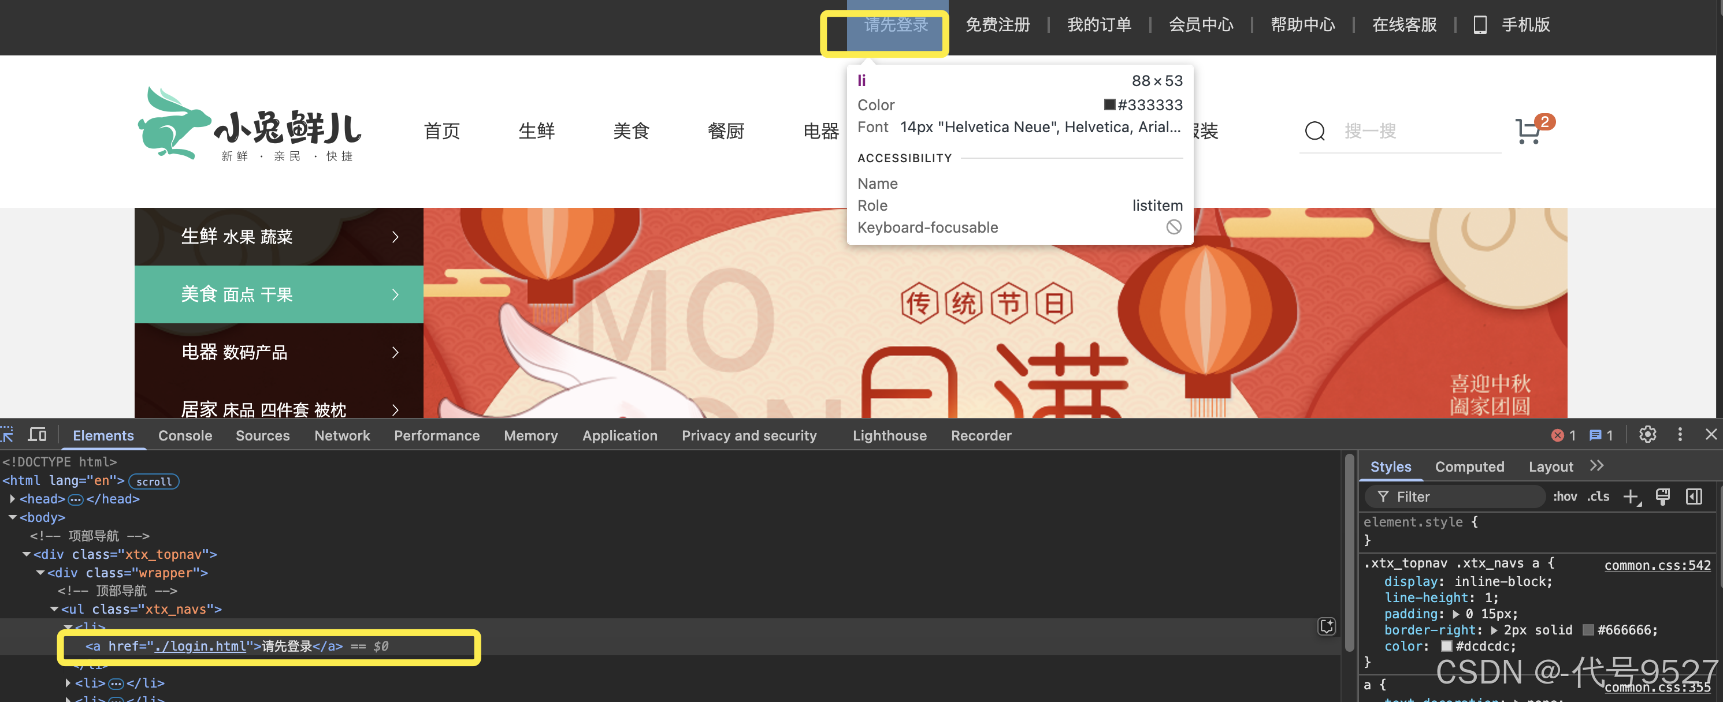
Task: Open DevTools settings gear
Action: pyautogui.click(x=1647, y=435)
